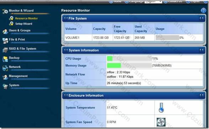Image resolution: width=209 pixels, height=129 pixels.
Task: Expand the File & Print menu label
Action: 17,39
